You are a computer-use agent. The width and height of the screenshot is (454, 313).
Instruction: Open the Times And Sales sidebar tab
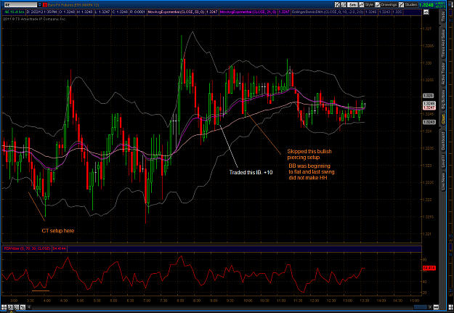pyautogui.click(x=443, y=44)
